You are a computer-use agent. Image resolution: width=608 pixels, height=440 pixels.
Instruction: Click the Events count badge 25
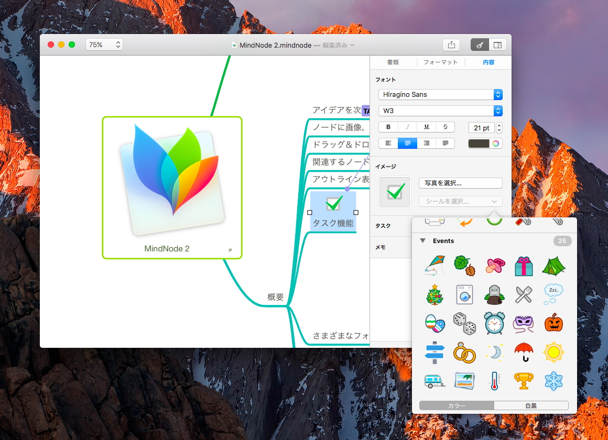(562, 241)
